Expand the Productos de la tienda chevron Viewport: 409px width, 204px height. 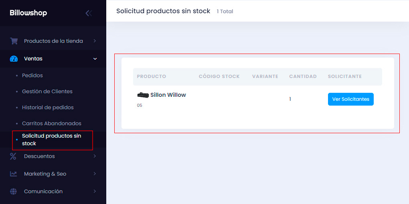[x=95, y=41]
